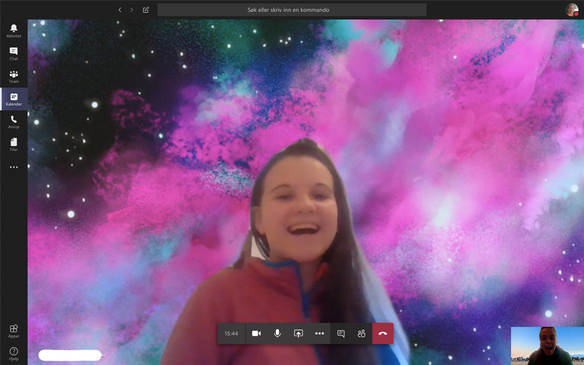584x365 pixels.
Task: Open the Filer files section
Action: 14,145
